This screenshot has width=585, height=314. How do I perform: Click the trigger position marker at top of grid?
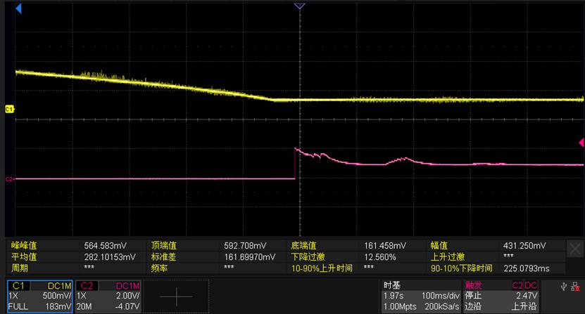coord(300,6)
